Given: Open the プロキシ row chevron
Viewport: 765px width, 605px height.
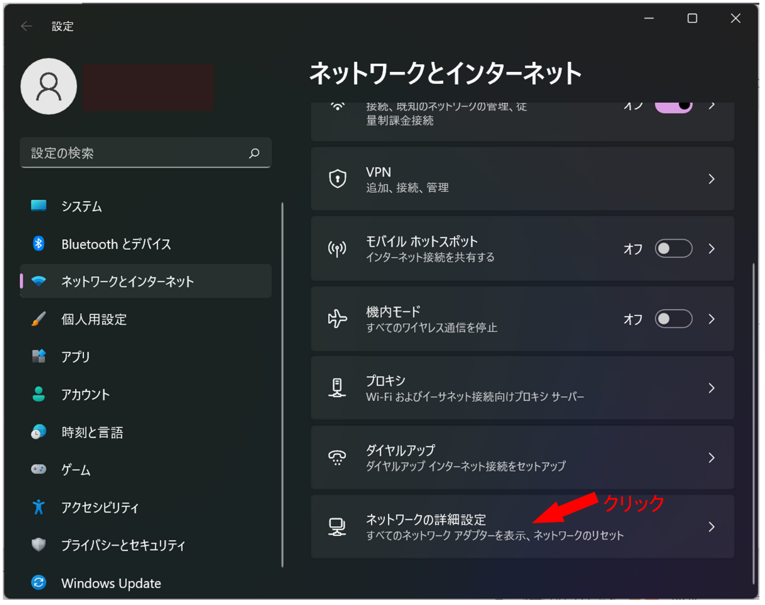Looking at the screenshot, I should pos(711,388).
